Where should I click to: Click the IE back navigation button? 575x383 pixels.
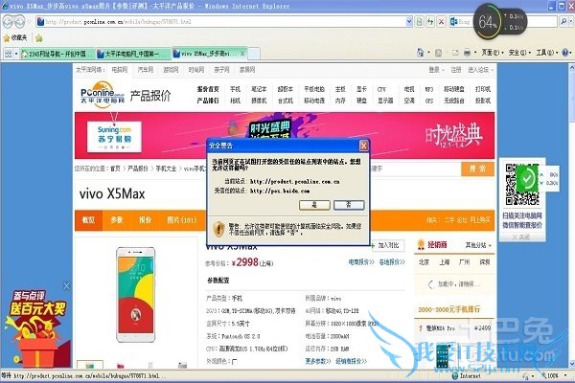[x=8, y=22]
